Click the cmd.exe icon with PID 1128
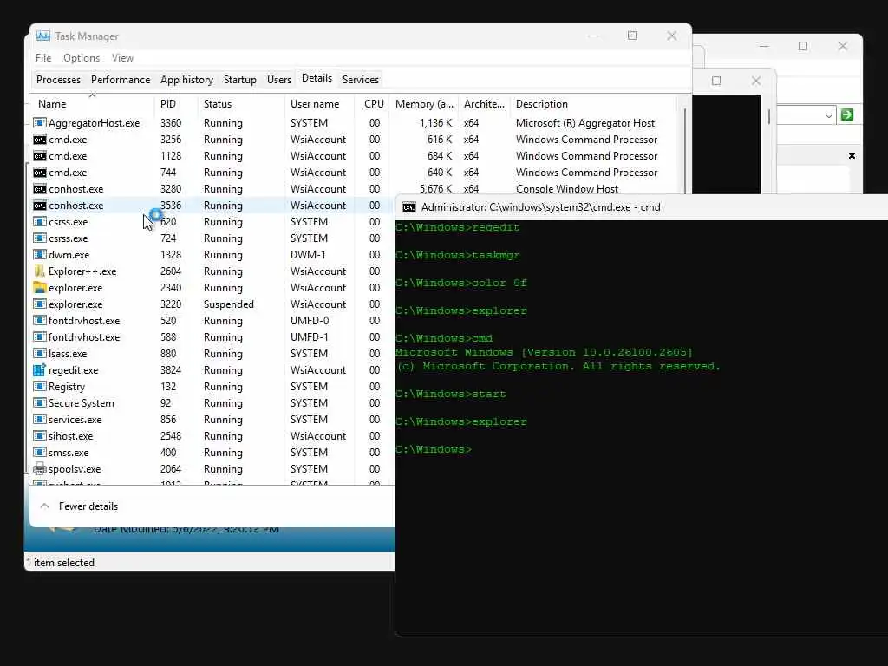Viewport: 888px width, 666px height. click(x=40, y=156)
